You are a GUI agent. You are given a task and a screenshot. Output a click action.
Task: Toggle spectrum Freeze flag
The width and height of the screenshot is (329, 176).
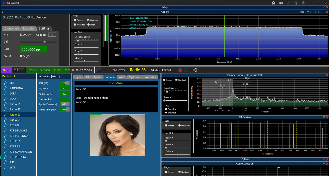[75, 20]
